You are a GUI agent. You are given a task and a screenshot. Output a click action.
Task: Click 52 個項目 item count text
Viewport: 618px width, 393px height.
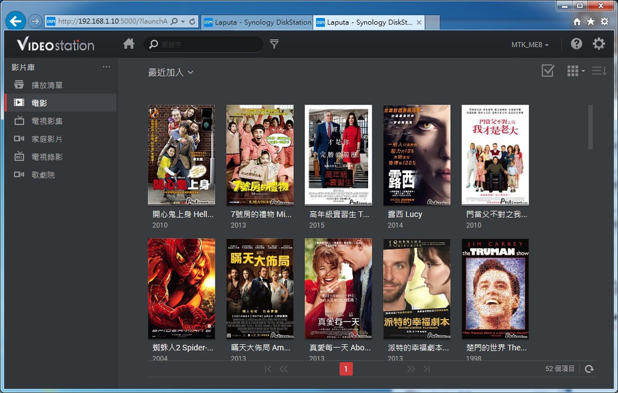click(559, 369)
